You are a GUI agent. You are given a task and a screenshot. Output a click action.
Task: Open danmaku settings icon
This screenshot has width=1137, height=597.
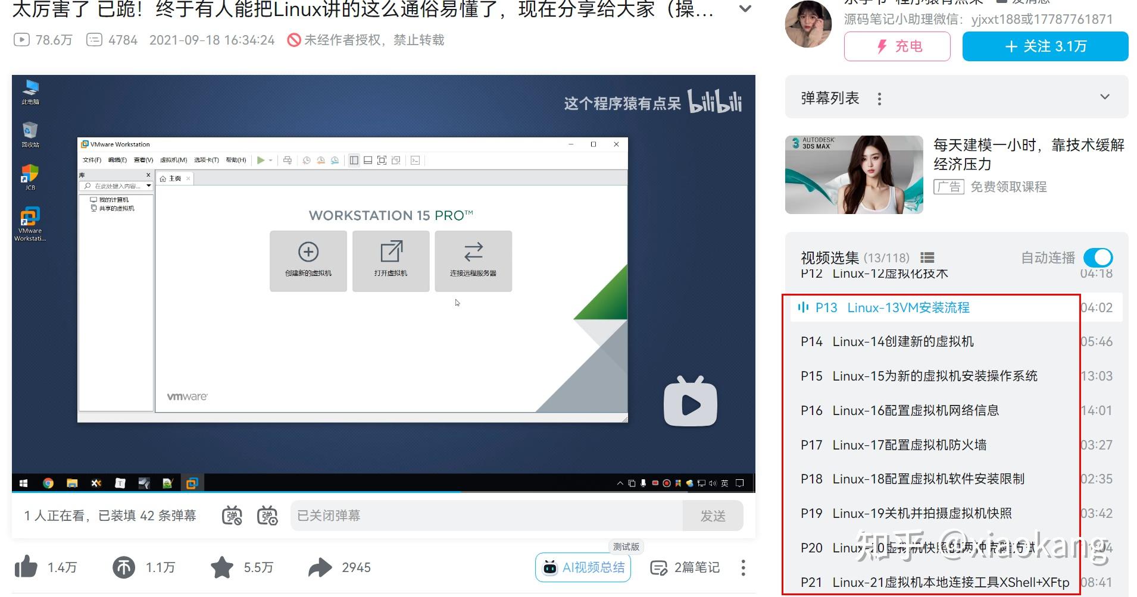tap(267, 516)
